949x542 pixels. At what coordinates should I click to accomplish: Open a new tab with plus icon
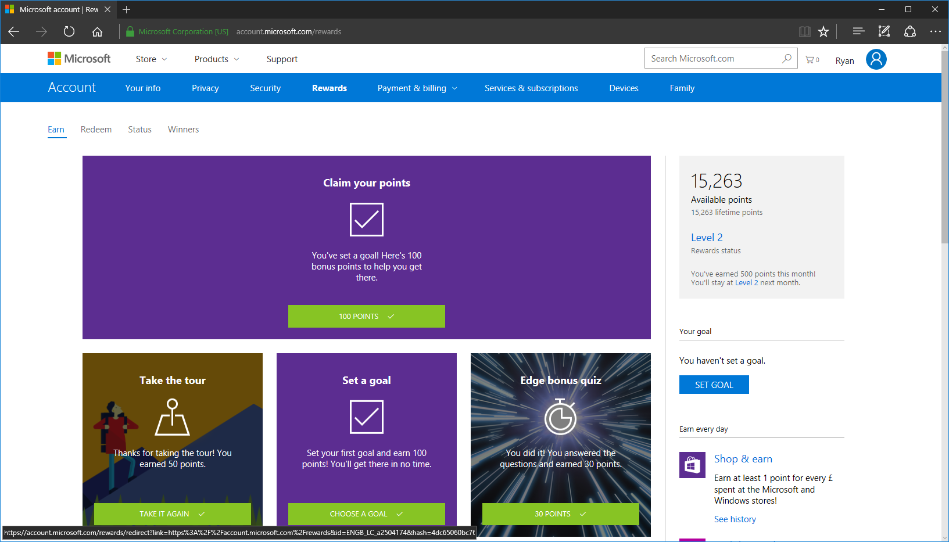coord(126,9)
